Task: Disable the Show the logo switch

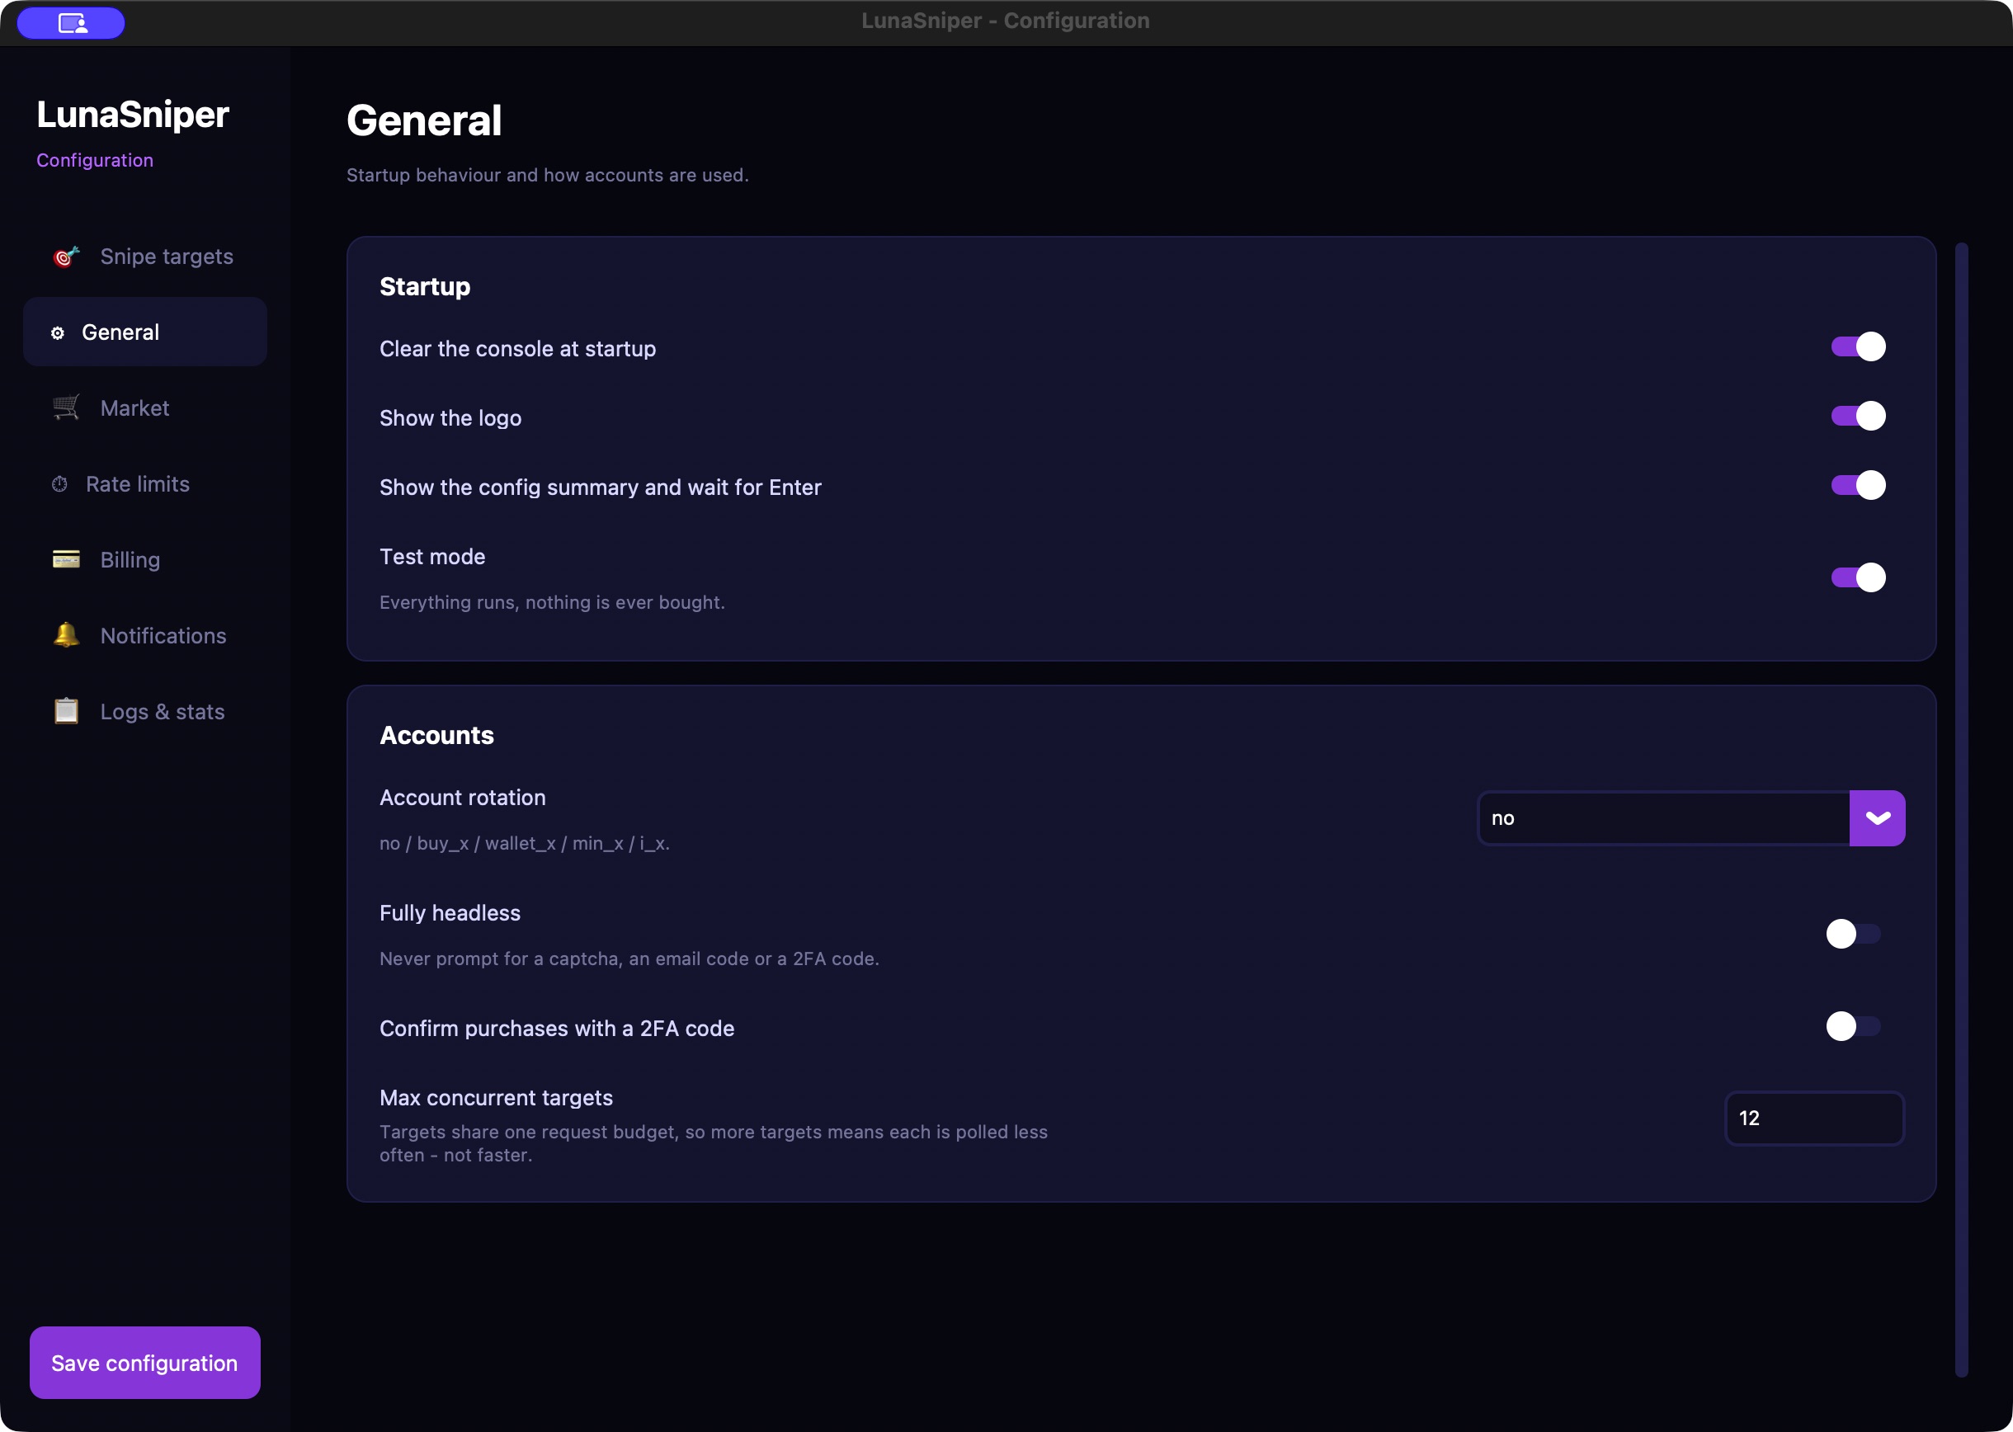Action: [x=1858, y=417]
